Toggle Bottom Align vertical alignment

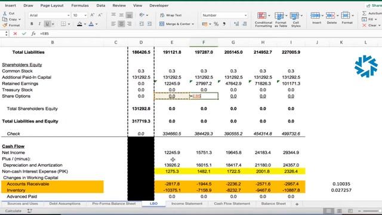tap(129, 15)
